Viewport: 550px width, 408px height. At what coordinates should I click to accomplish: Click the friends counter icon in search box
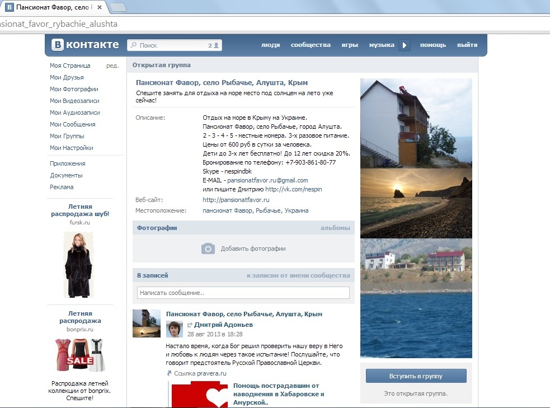coord(213,45)
